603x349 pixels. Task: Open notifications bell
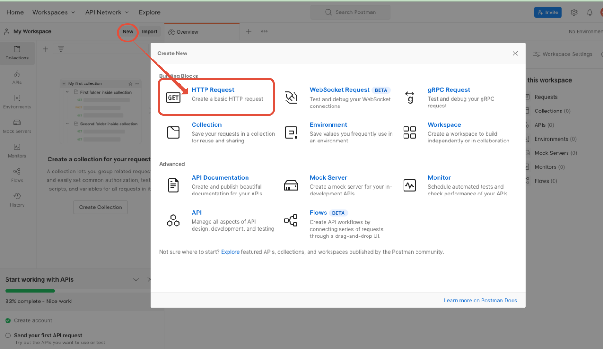coord(590,12)
